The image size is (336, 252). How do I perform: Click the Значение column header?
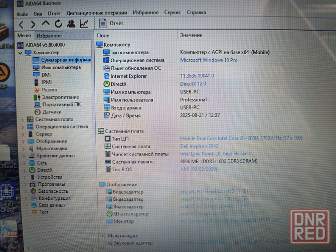click(191, 35)
